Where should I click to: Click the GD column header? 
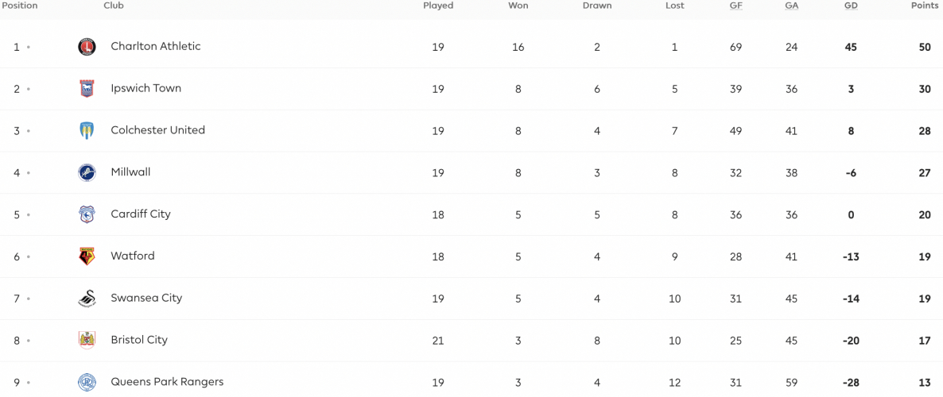pos(851,6)
